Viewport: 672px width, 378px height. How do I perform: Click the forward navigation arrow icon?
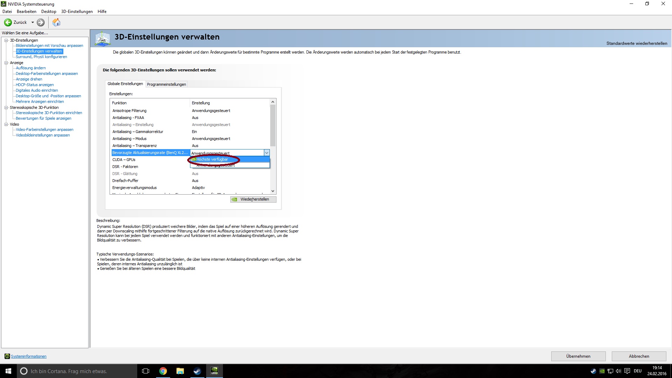pyautogui.click(x=41, y=22)
